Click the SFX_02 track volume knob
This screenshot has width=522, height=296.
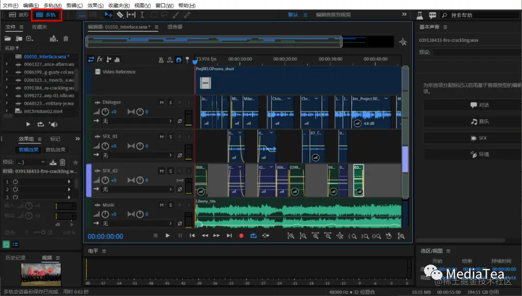pyautogui.click(x=105, y=180)
